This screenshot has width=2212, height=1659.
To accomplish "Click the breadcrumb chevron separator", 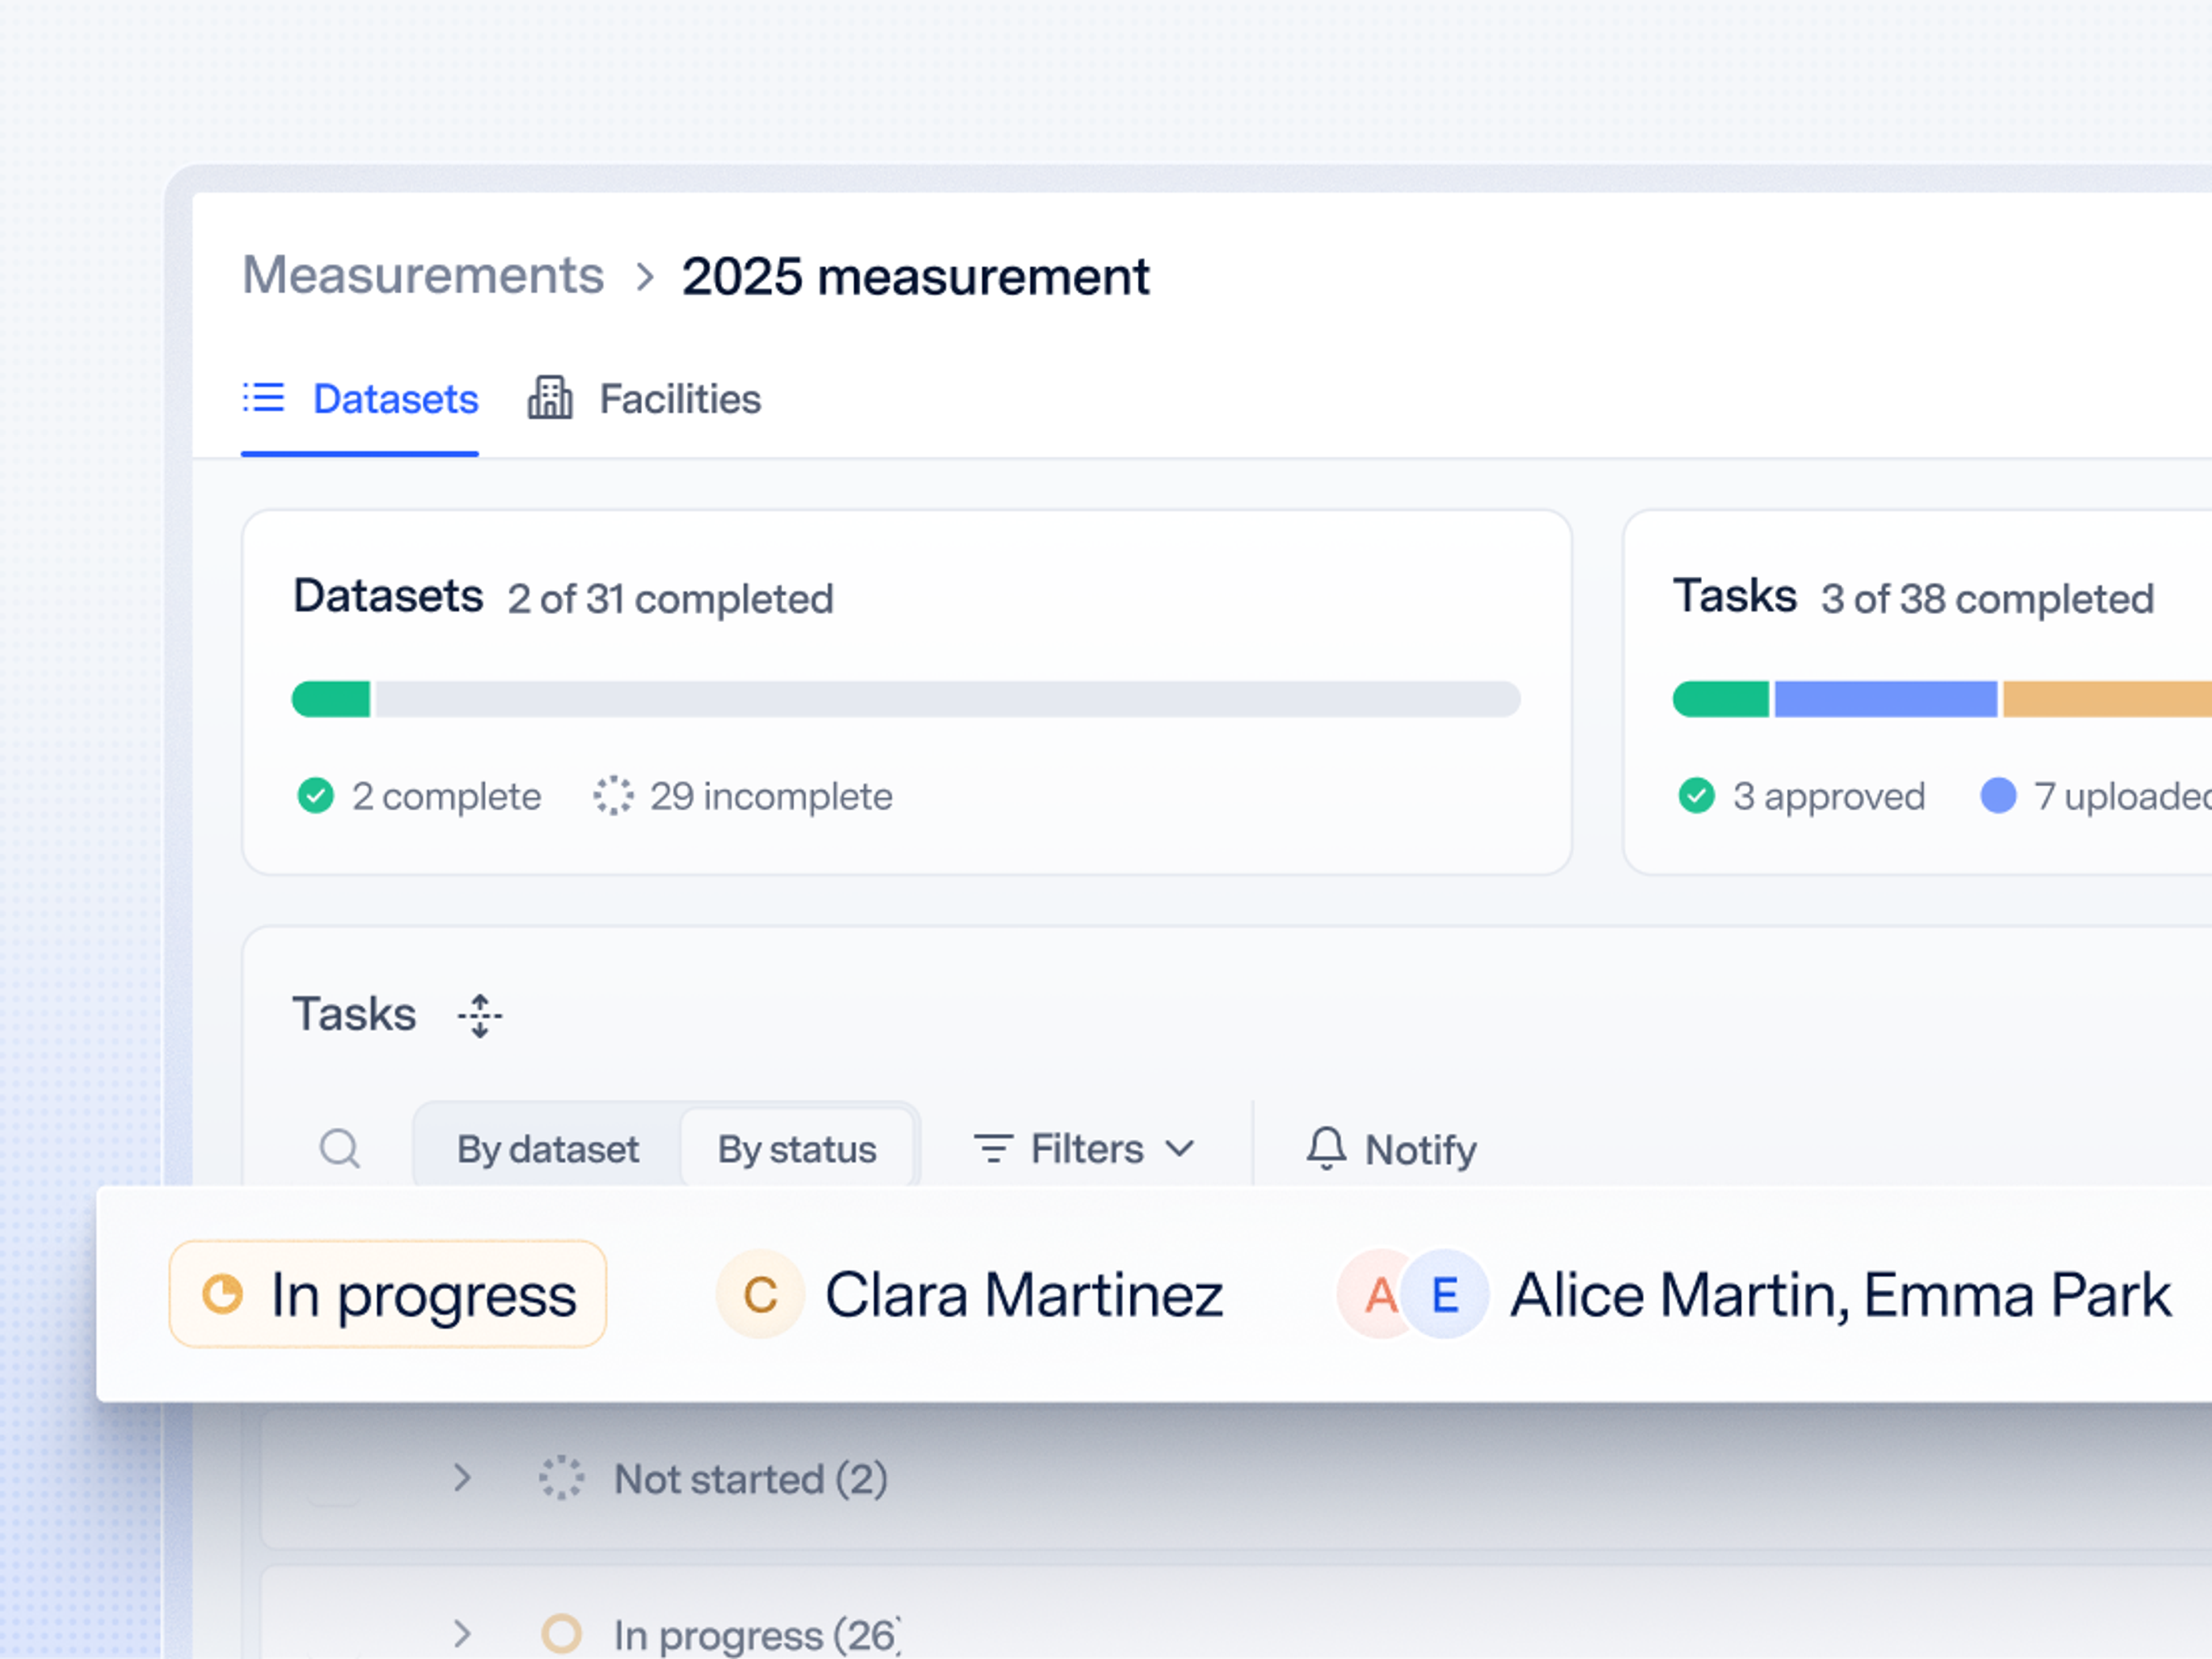I will pos(645,277).
